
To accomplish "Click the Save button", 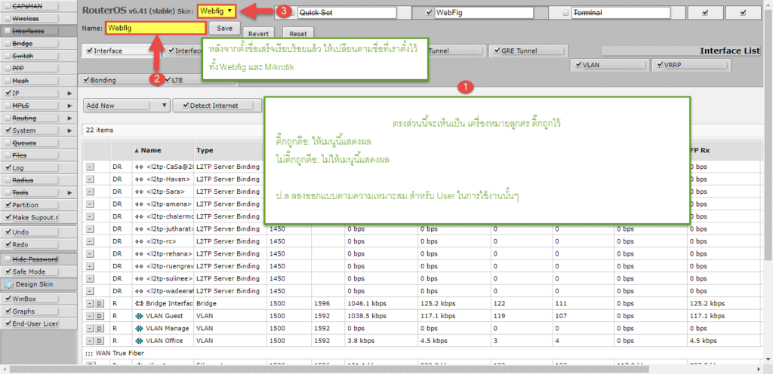I will [x=224, y=29].
